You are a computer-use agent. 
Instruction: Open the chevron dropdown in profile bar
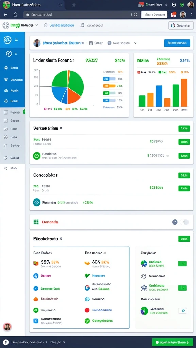pos(135,43)
